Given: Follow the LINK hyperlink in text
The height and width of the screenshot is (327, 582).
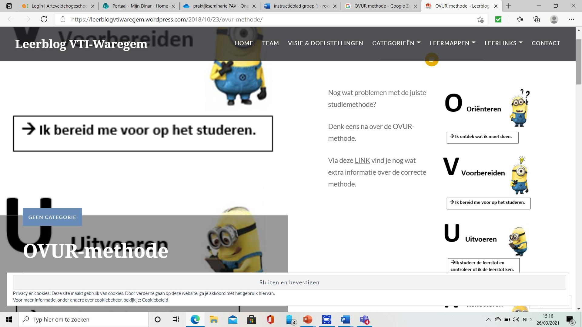Looking at the screenshot, I should pyautogui.click(x=362, y=160).
